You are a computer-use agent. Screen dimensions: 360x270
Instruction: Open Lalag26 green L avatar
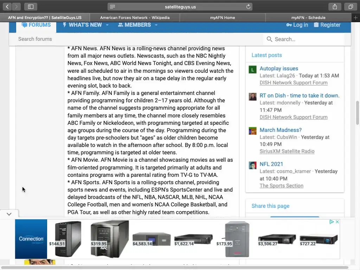pos(252,70)
